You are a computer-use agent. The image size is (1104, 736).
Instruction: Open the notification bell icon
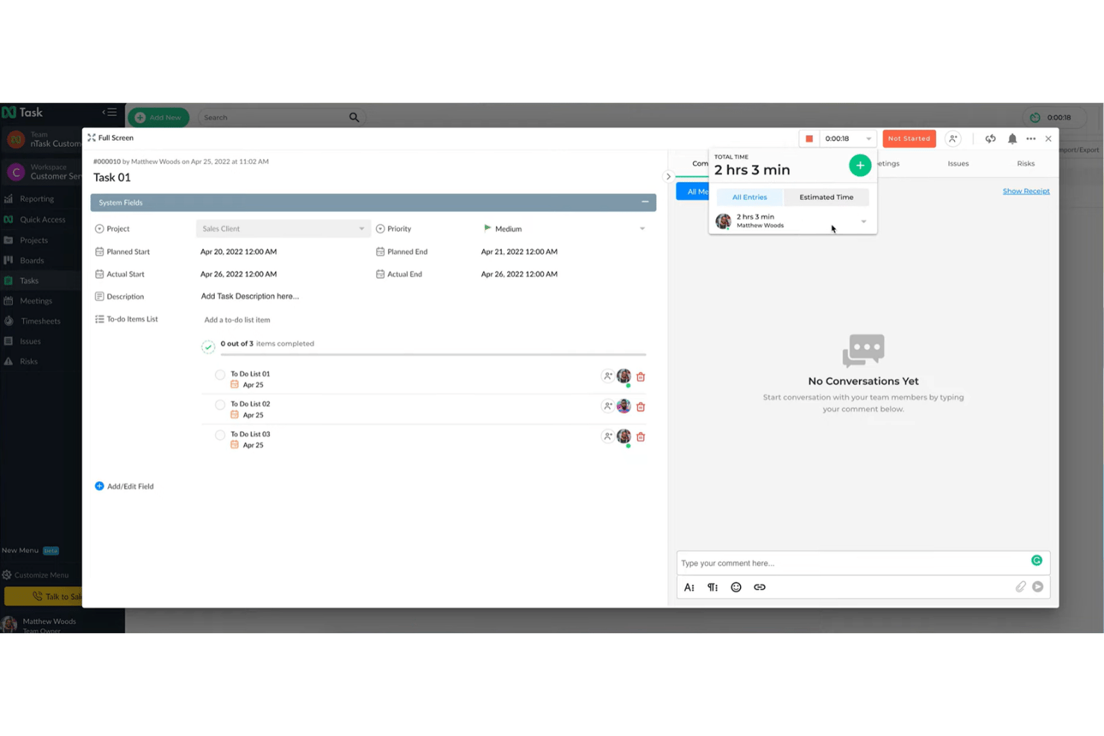(1012, 139)
